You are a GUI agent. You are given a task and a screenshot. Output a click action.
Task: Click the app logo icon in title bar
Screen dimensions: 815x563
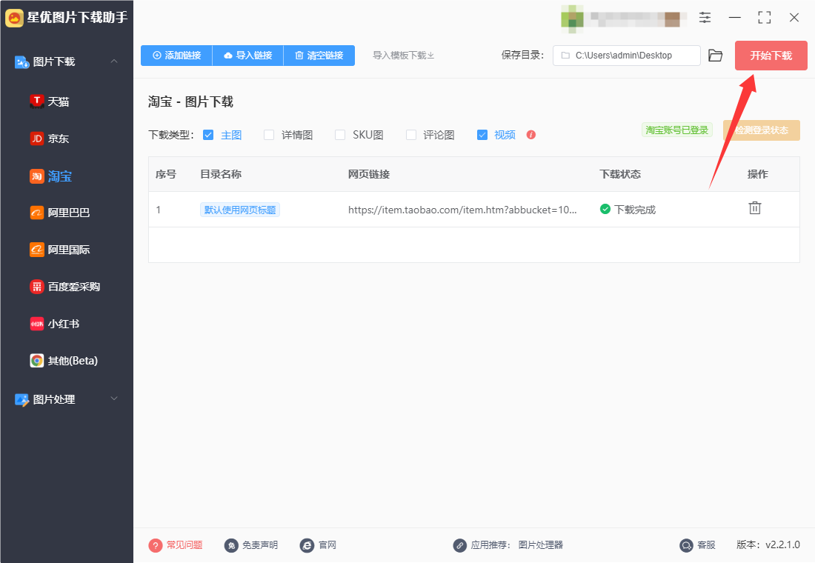point(14,18)
